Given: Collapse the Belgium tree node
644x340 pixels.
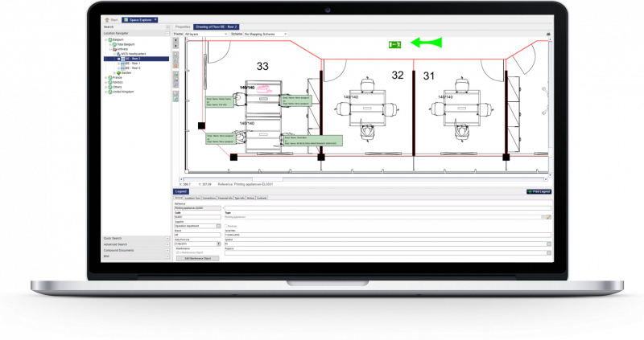Looking at the screenshot, I should (x=106, y=39).
